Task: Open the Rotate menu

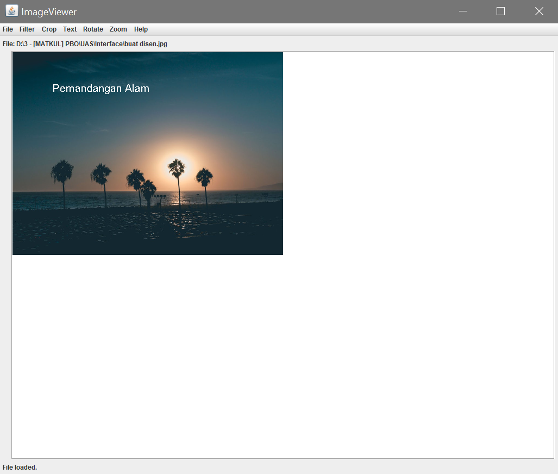Action: pos(93,29)
